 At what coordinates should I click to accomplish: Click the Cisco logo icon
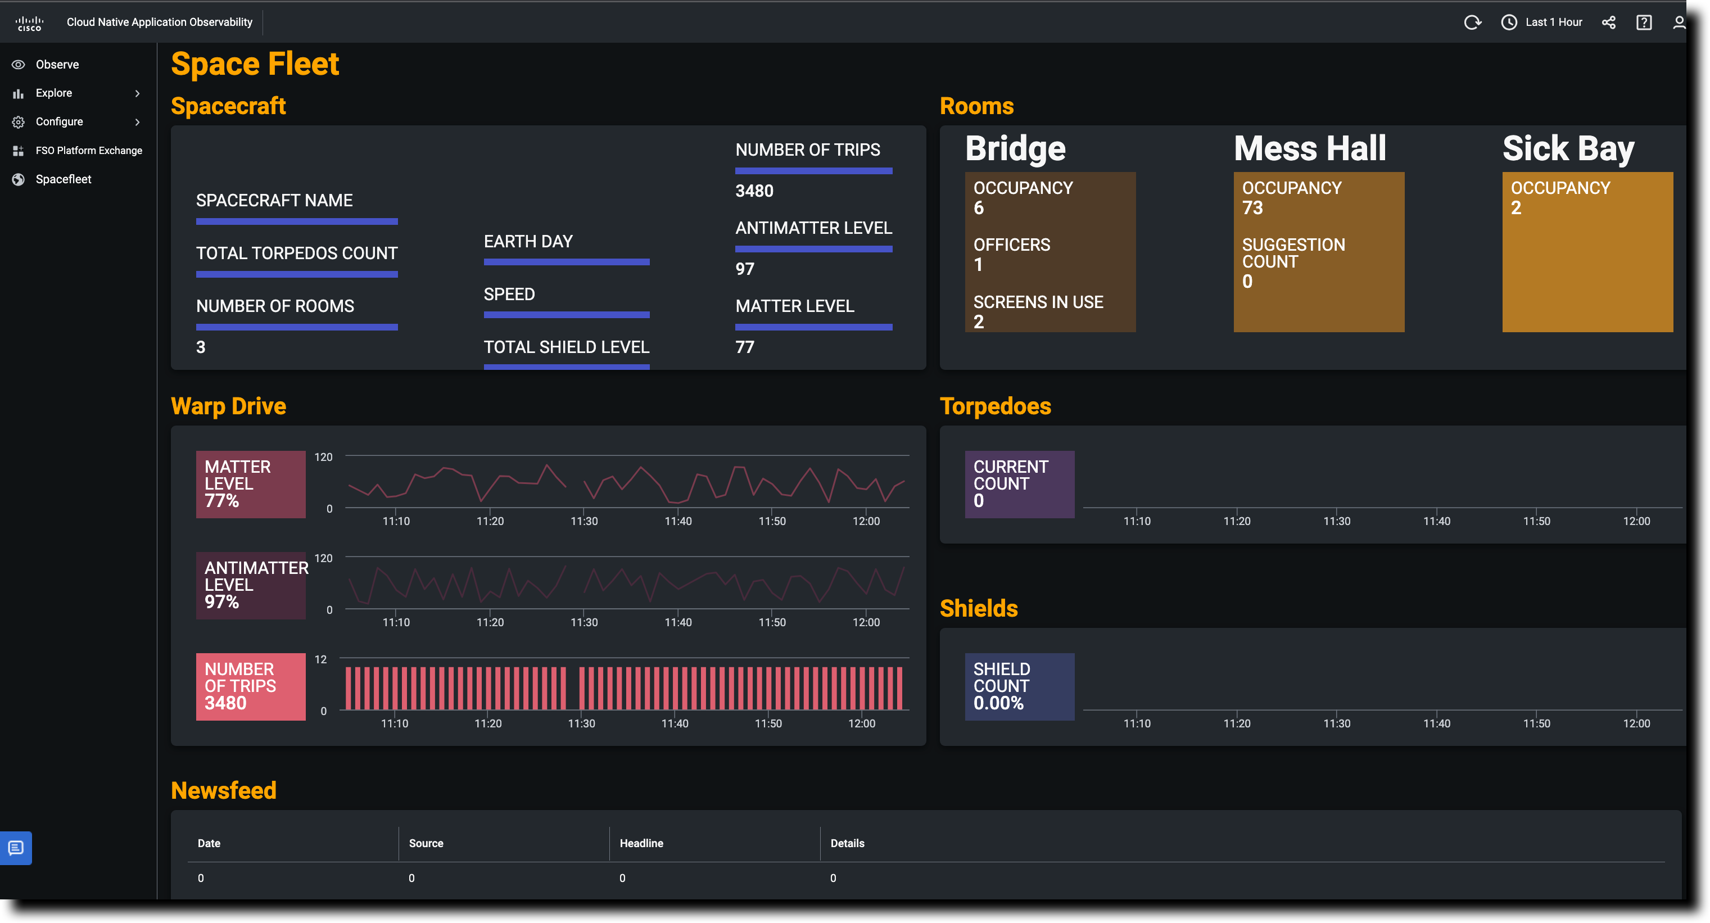(29, 23)
